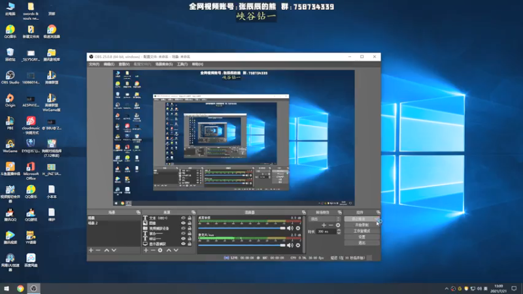Mute 桌面音频 via its speaker icon
Image resolution: width=523 pixels, height=294 pixels.
tap(290, 228)
